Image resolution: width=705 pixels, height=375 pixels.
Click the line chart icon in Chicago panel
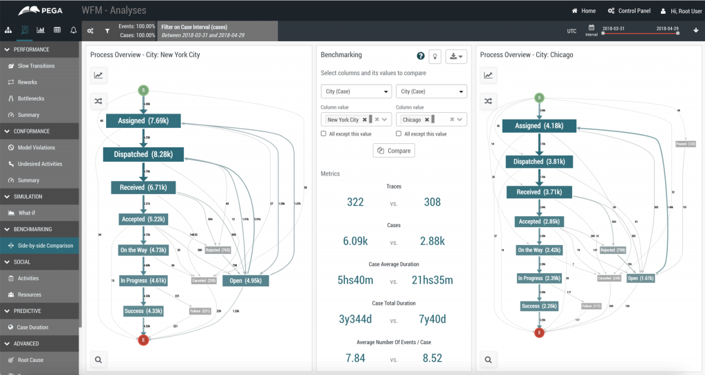point(488,75)
